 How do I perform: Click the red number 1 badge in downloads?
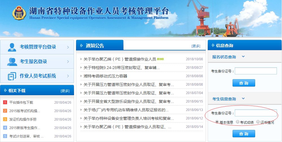click(x=5, y=102)
